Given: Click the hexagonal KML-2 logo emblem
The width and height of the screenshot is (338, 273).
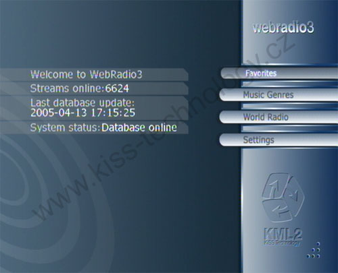Looking at the screenshot, I should tap(283, 198).
